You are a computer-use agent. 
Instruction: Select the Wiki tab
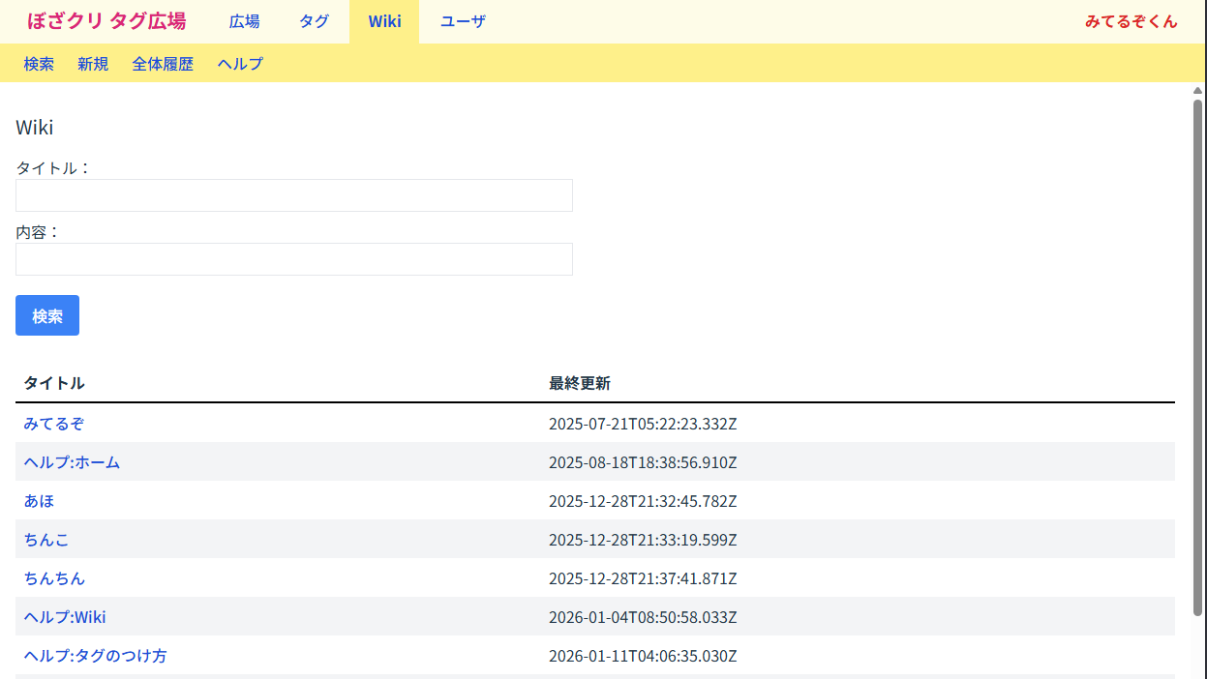384,21
